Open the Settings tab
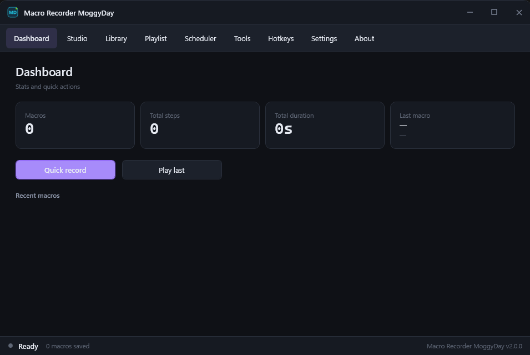Viewport: 530px width, 355px height. point(324,38)
